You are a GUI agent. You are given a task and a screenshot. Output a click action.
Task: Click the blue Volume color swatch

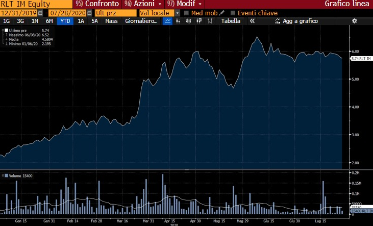coord(7,176)
